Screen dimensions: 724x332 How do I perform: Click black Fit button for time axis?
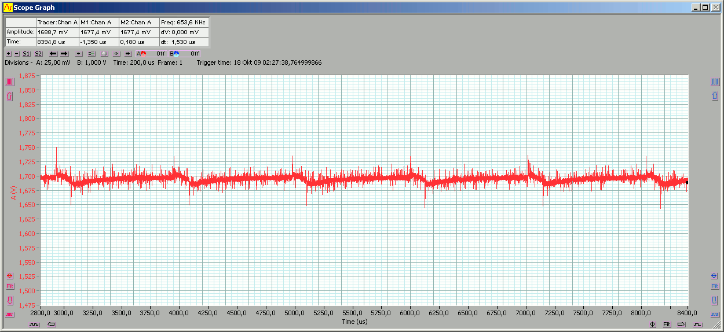pos(667,324)
